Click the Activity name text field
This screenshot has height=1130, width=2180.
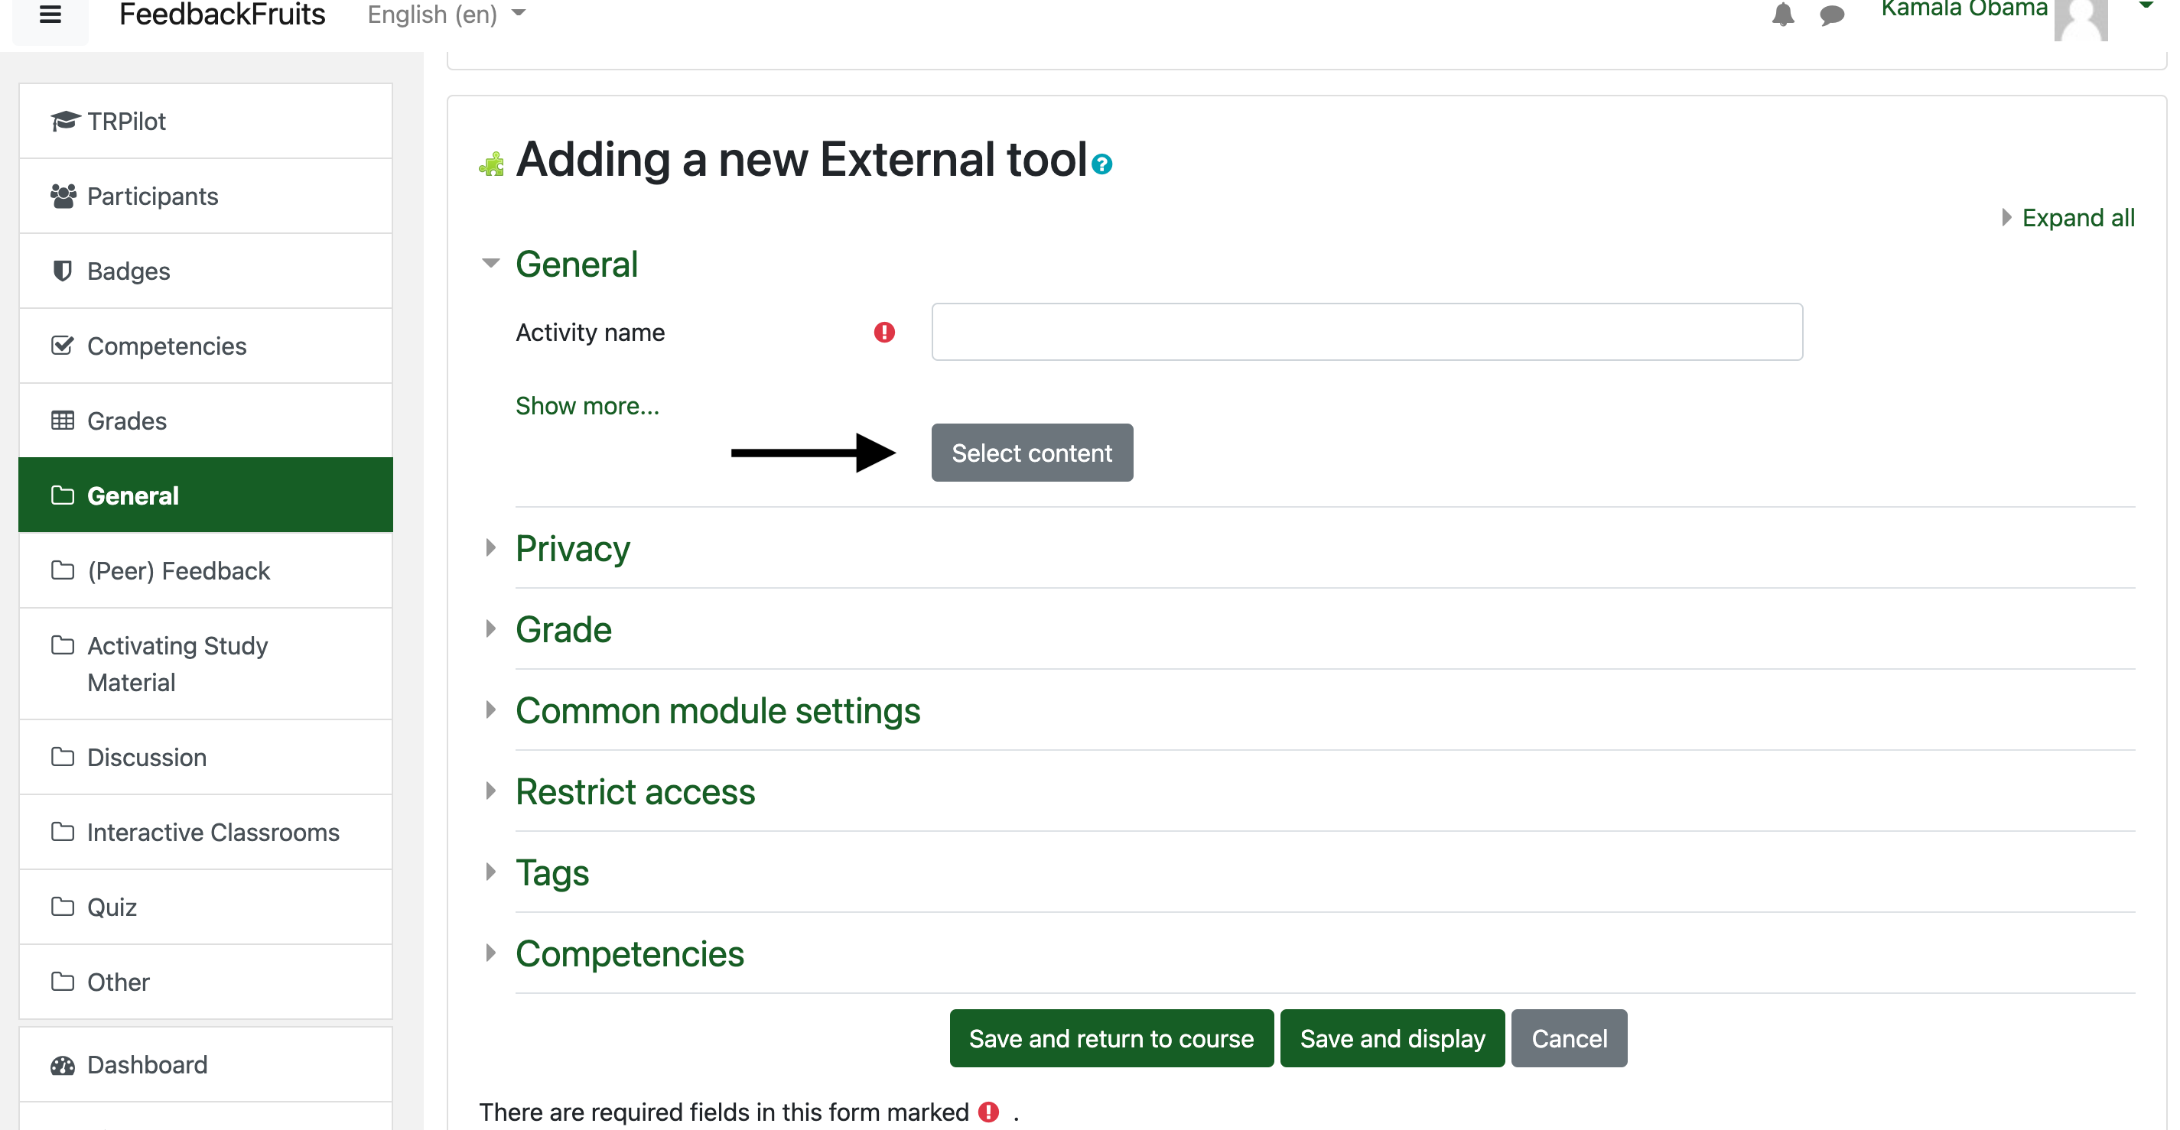(x=1367, y=333)
